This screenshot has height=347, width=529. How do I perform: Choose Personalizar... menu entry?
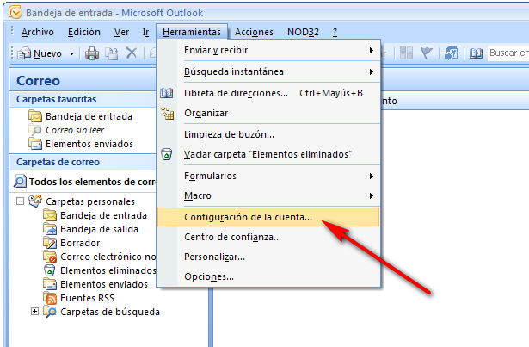[268, 257]
